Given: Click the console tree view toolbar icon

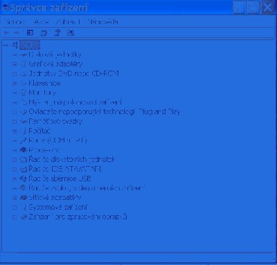Looking at the screenshot, I should click(30, 33).
